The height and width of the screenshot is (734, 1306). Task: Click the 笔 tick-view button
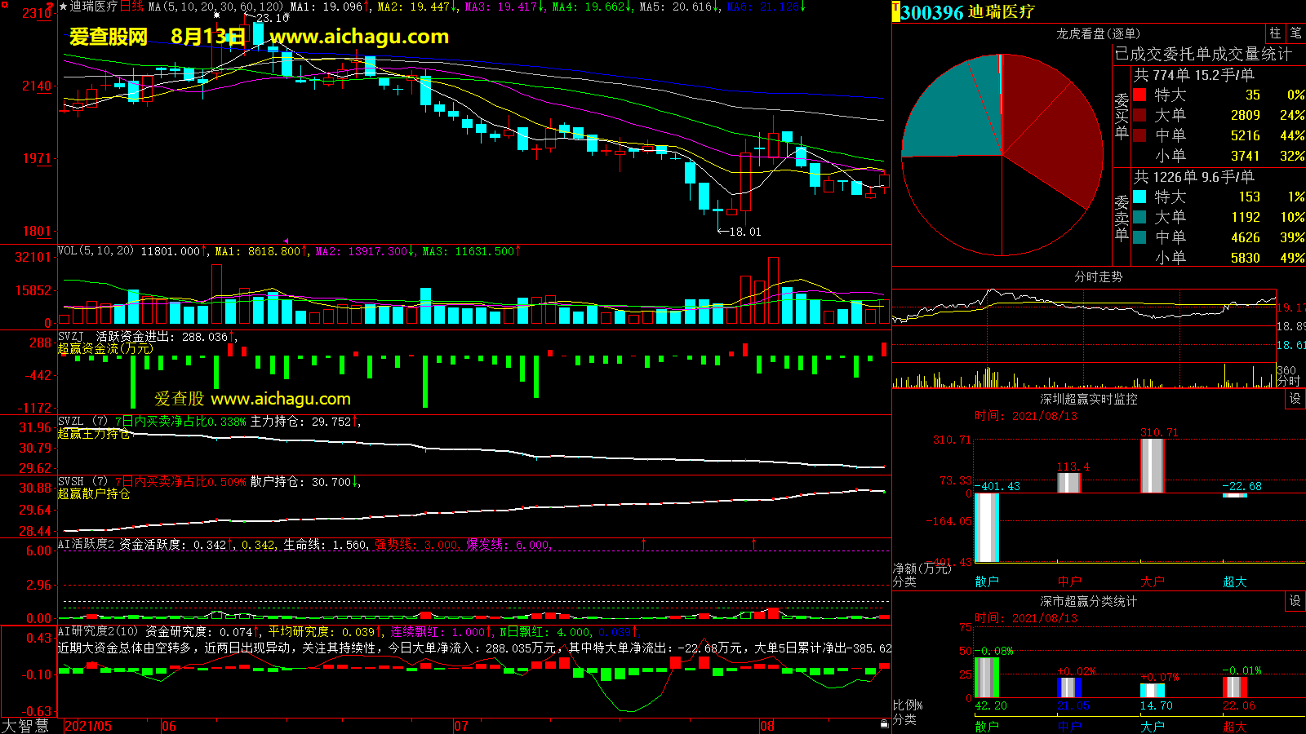point(1295,33)
